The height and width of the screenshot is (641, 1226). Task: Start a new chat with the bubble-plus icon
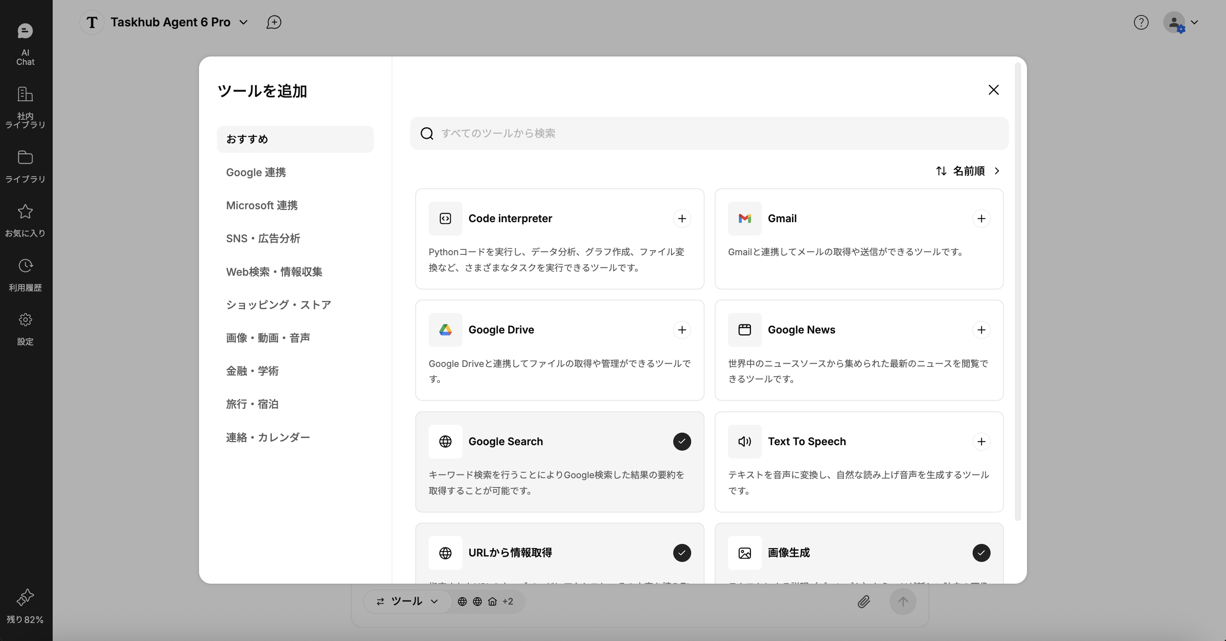pyautogui.click(x=273, y=22)
